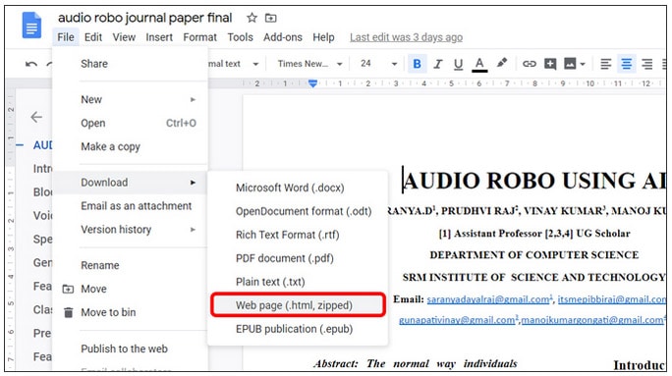Expand the New submenu
The image size is (672, 376).
tap(131, 99)
